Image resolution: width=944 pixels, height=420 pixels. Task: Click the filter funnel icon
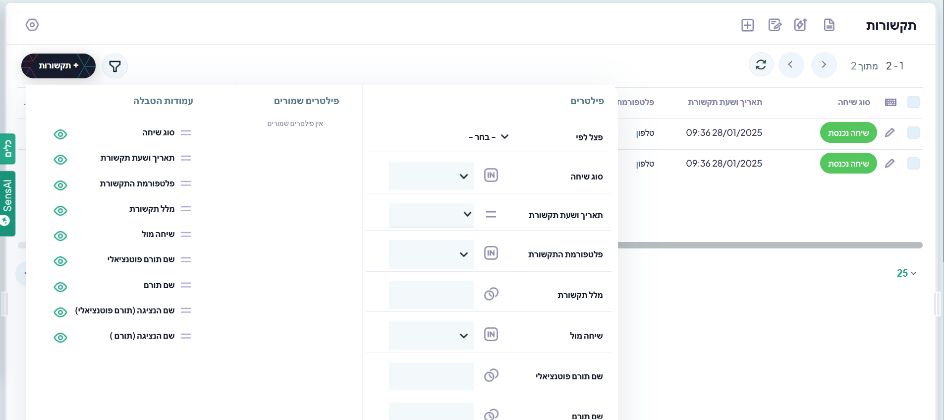click(115, 66)
